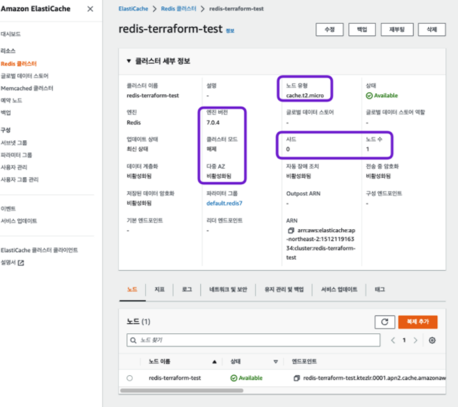Open external 설명서 documentation link
Image resolution: width=458 pixels, height=407 pixels.
click(13, 263)
